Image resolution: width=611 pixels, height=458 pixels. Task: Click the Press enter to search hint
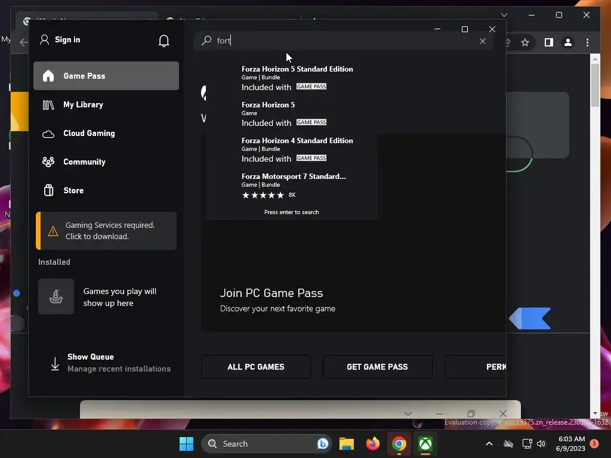coord(291,212)
